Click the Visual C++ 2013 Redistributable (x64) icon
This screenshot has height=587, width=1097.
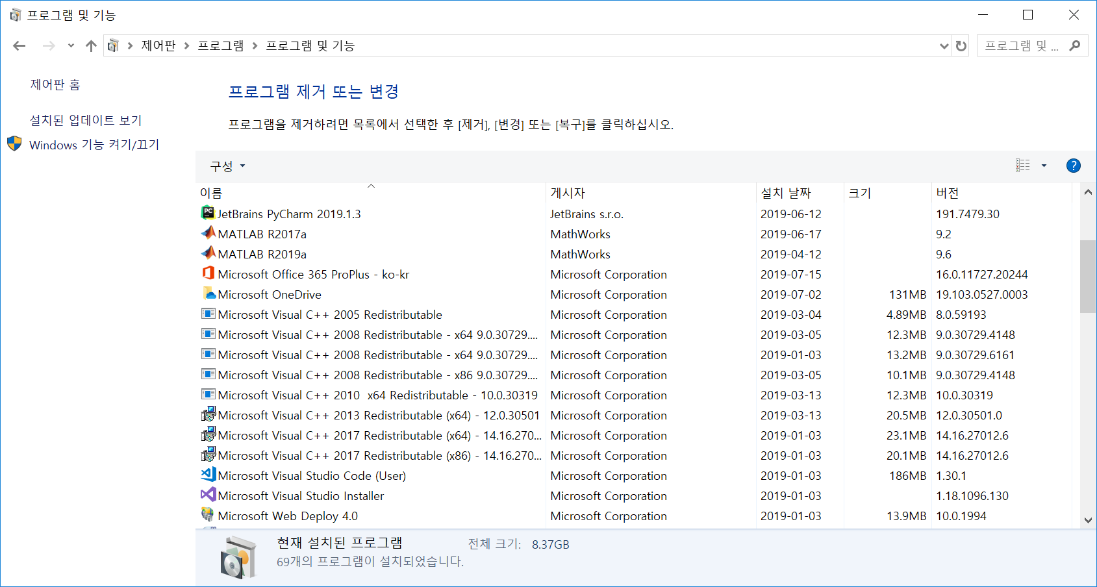208,414
